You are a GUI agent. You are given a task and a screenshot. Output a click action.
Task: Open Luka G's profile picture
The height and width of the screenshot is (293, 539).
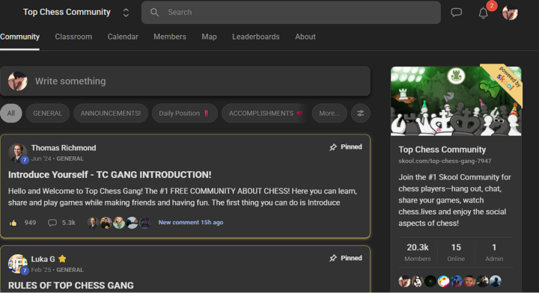coord(17,264)
